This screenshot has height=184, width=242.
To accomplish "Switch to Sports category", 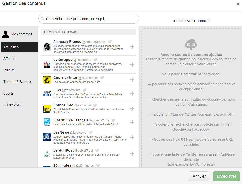I will pyautogui.click(x=9, y=93).
